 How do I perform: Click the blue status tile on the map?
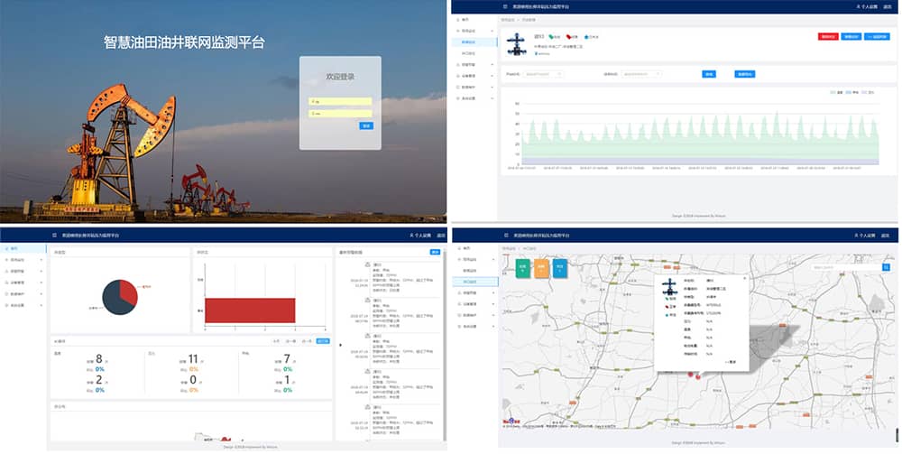[x=559, y=267]
